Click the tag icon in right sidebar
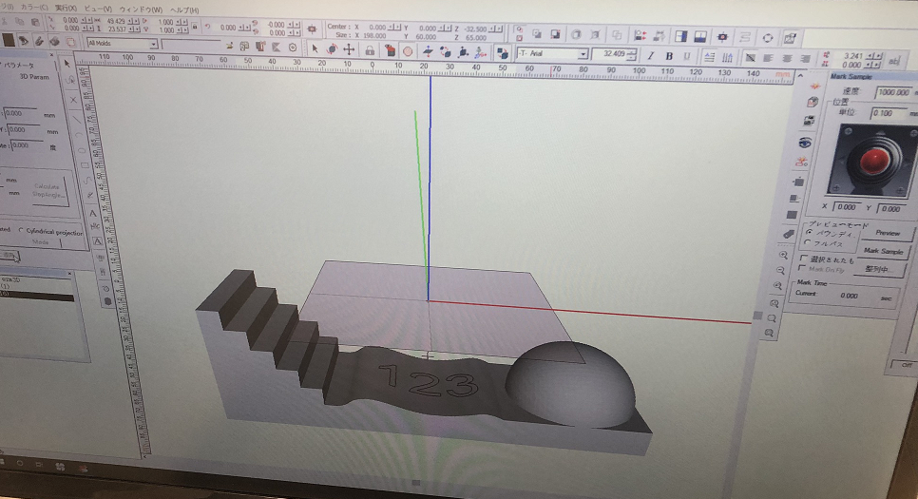Screen dimensions: 918x499 (789, 234)
